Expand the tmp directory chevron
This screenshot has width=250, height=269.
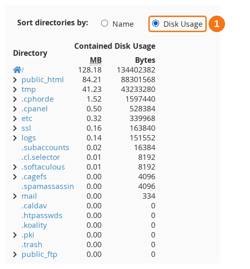pos(15,89)
